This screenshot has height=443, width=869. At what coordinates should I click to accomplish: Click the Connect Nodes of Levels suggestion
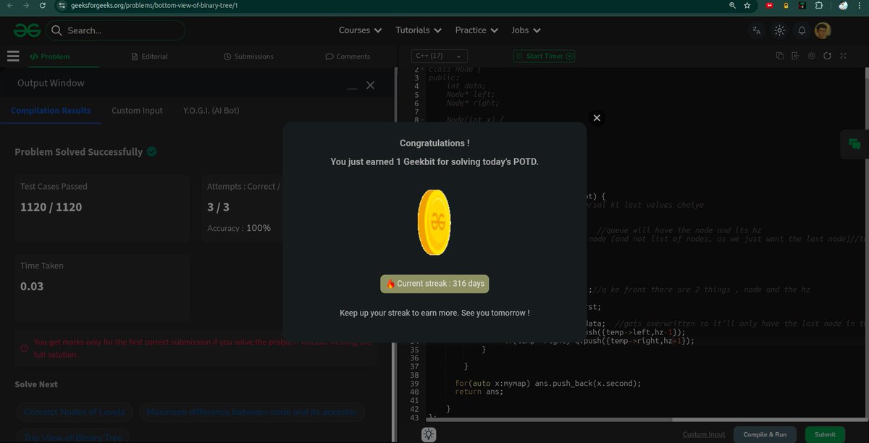[75, 412]
